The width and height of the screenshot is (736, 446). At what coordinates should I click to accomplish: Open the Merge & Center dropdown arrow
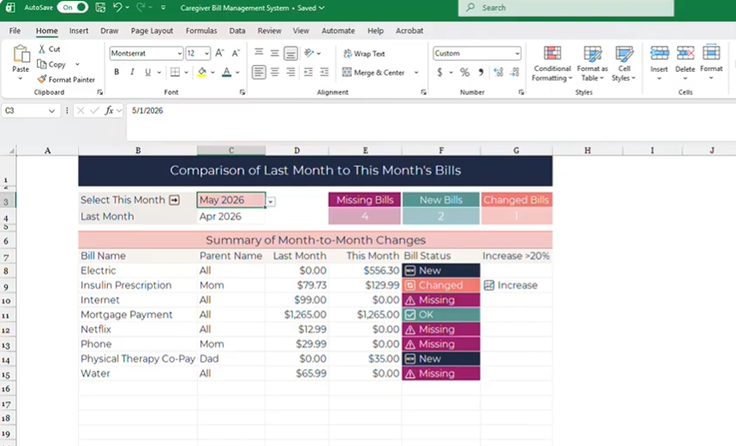pyautogui.click(x=416, y=72)
